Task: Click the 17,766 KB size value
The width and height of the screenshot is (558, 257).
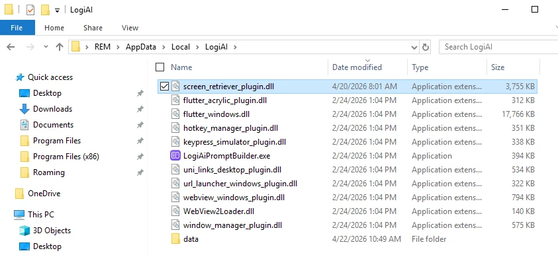Action: (x=518, y=114)
